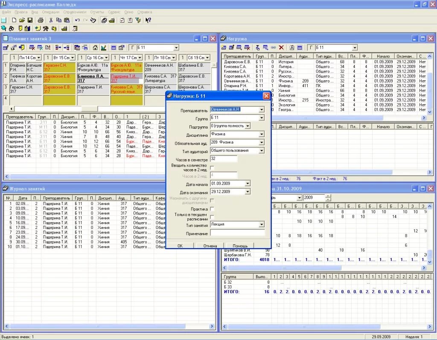Tick 'Вводить количество часов в 2 нед.' checkbox
This screenshot has height=340, width=437.
tap(212, 167)
